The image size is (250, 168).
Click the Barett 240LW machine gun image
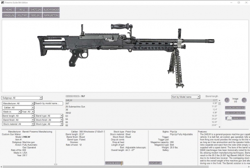(126, 56)
